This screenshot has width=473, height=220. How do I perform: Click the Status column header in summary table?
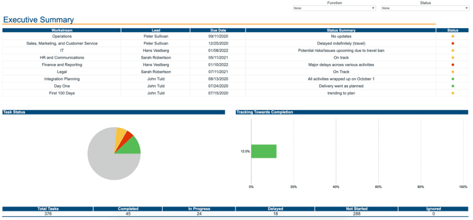453,30
